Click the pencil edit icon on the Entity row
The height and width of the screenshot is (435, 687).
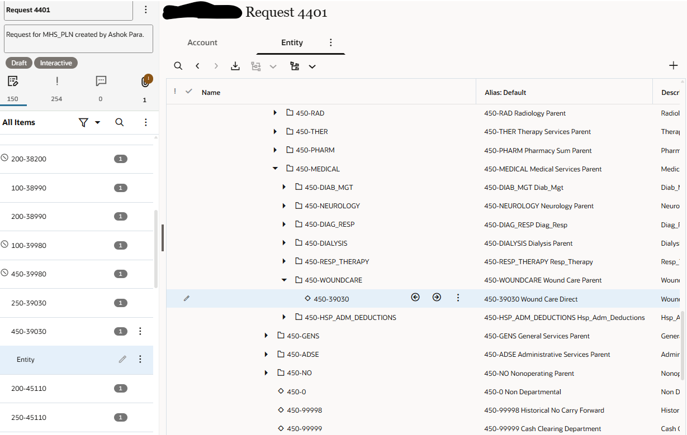[x=122, y=360]
